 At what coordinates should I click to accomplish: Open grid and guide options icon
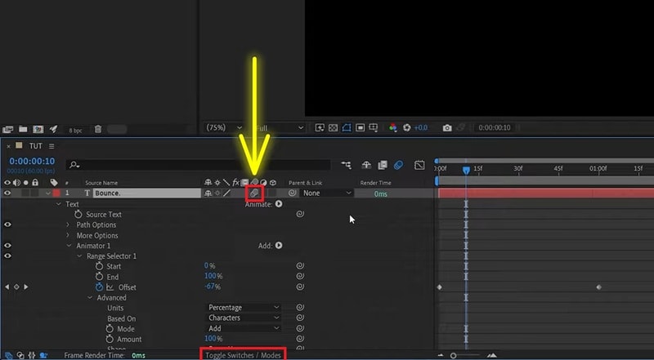tap(374, 128)
